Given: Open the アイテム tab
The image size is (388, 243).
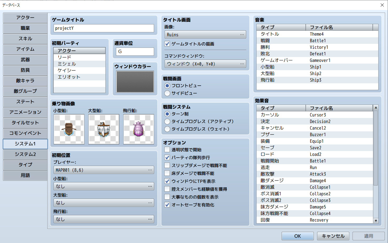Looking at the screenshot, I should click(x=25, y=49).
